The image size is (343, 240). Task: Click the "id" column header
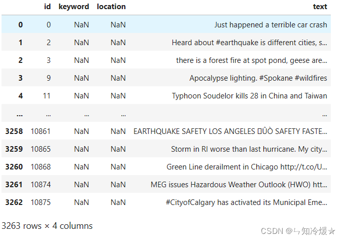47,7
